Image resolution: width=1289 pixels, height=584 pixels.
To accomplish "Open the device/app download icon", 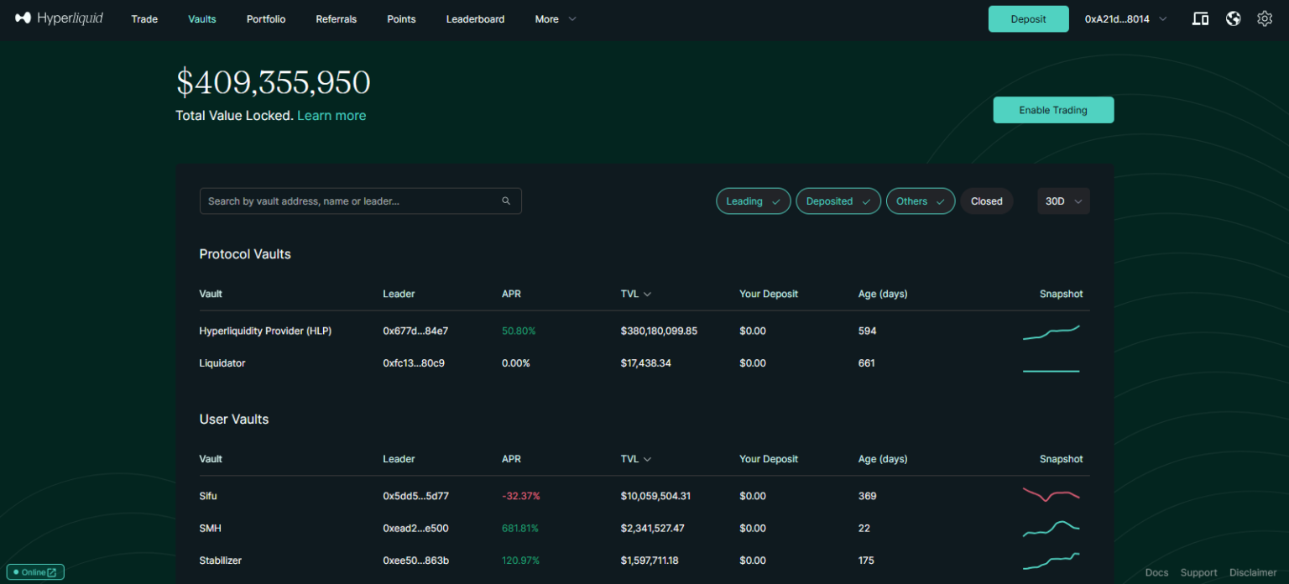I will pos(1200,18).
